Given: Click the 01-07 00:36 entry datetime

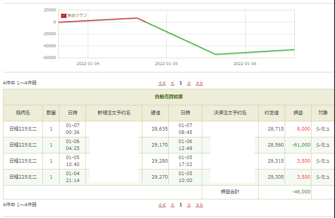Looking at the screenshot, I should [x=72, y=129].
